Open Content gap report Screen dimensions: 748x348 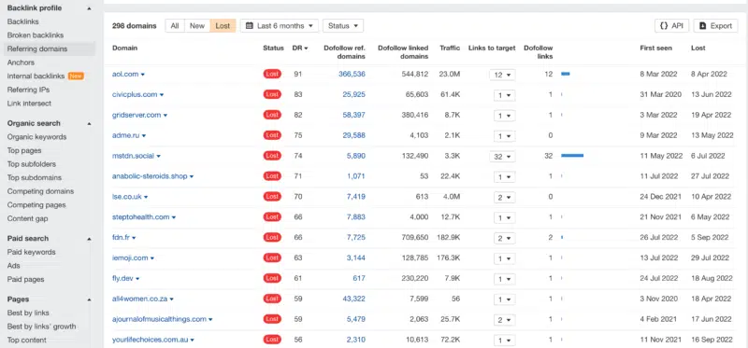pos(28,218)
